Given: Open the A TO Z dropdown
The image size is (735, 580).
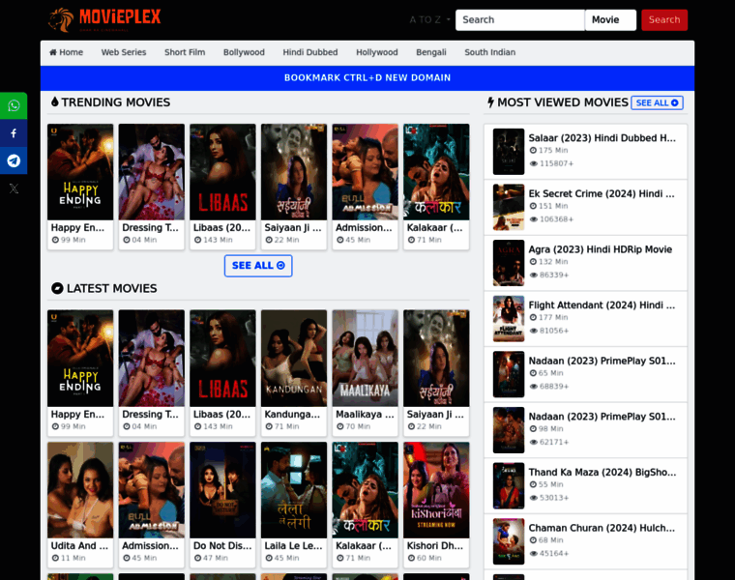Looking at the screenshot, I should click(x=429, y=19).
